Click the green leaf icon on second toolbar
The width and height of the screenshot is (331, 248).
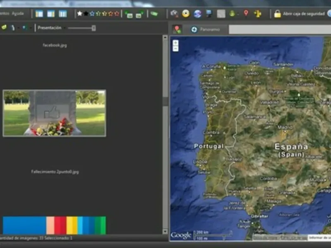coord(4,27)
